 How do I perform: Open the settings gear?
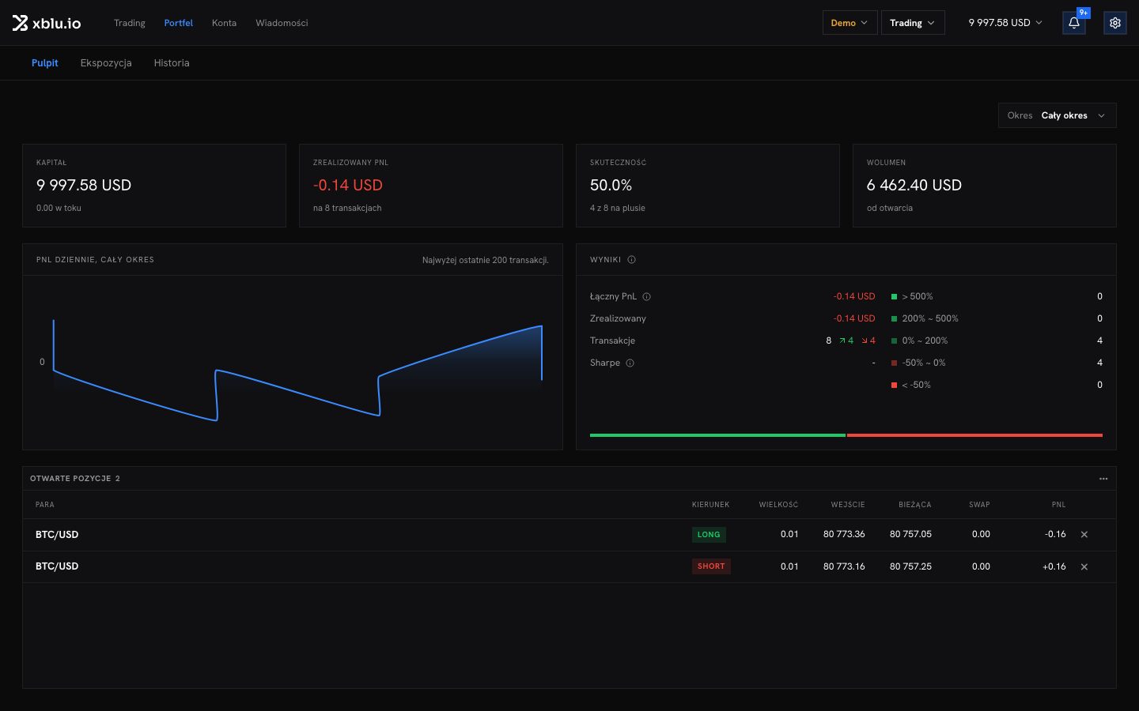click(x=1115, y=23)
